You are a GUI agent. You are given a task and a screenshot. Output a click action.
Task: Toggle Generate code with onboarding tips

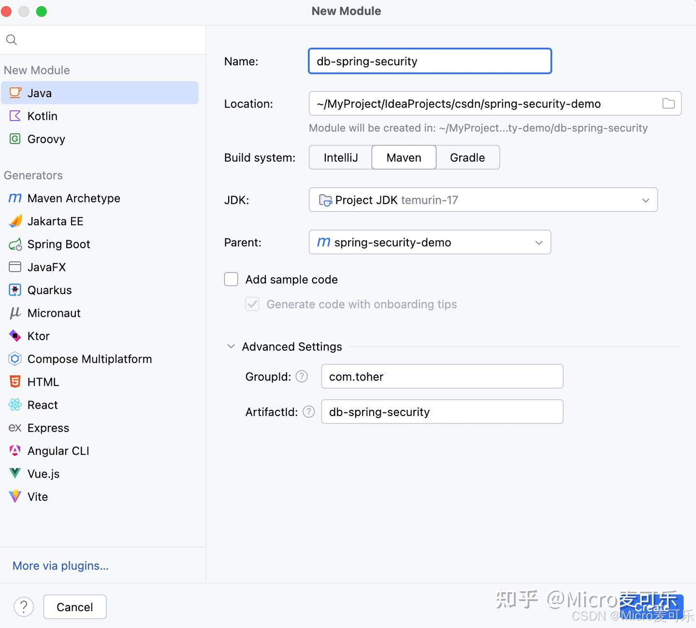(252, 304)
